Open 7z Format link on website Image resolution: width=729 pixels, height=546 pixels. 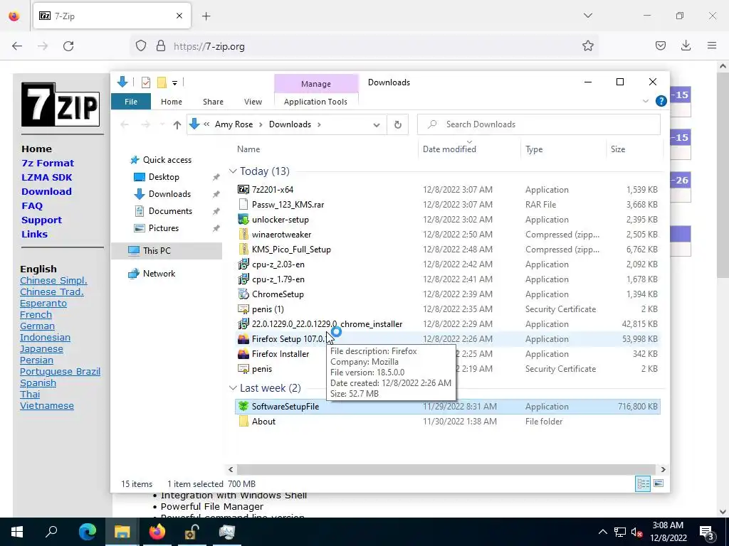(x=48, y=163)
